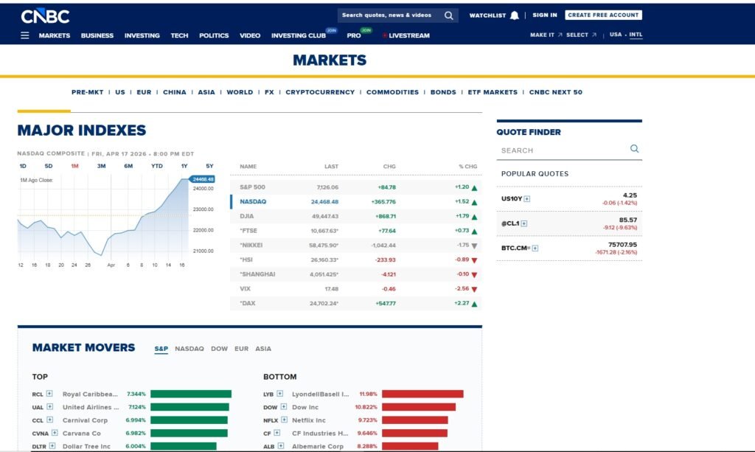Select the 6M chart range

[128, 166]
